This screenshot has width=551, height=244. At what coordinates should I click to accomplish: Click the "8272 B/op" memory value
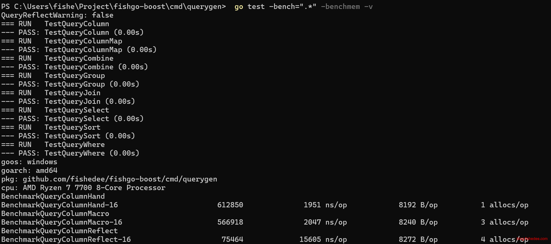(x=418, y=239)
